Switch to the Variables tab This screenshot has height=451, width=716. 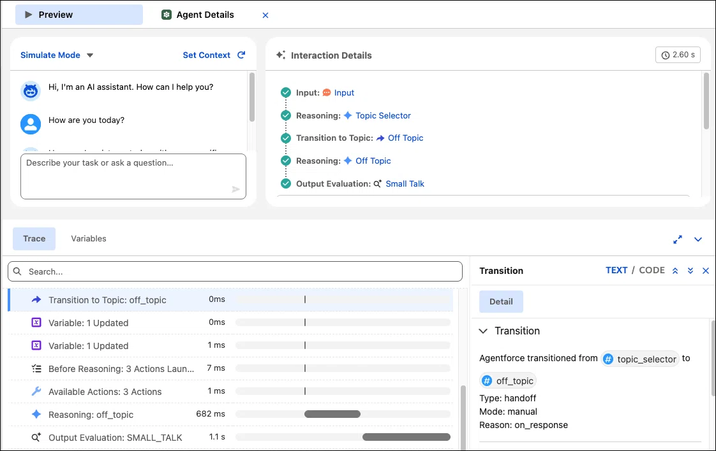pyautogui.click(x=89, y=238)
